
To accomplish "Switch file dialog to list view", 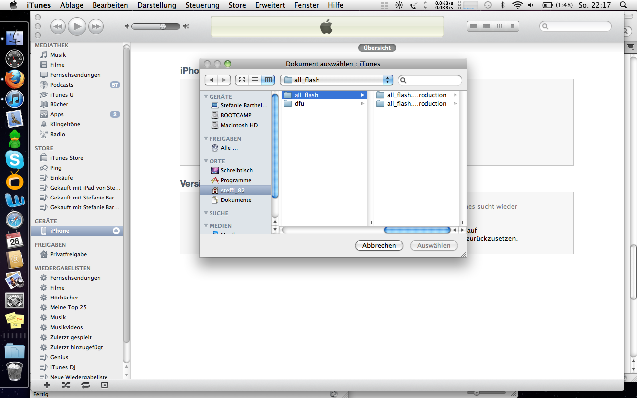I will [x=255, y=80].
